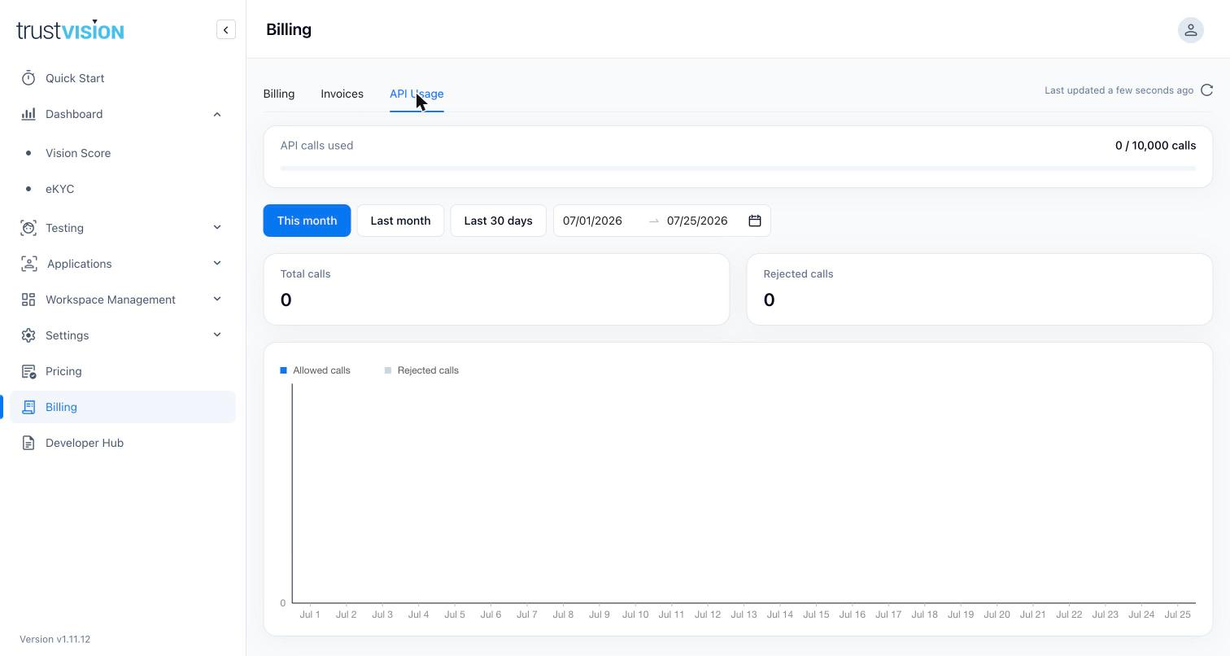Click the Dashboard bar chart icon
The image size is (1230, 656).
(28, 114)
